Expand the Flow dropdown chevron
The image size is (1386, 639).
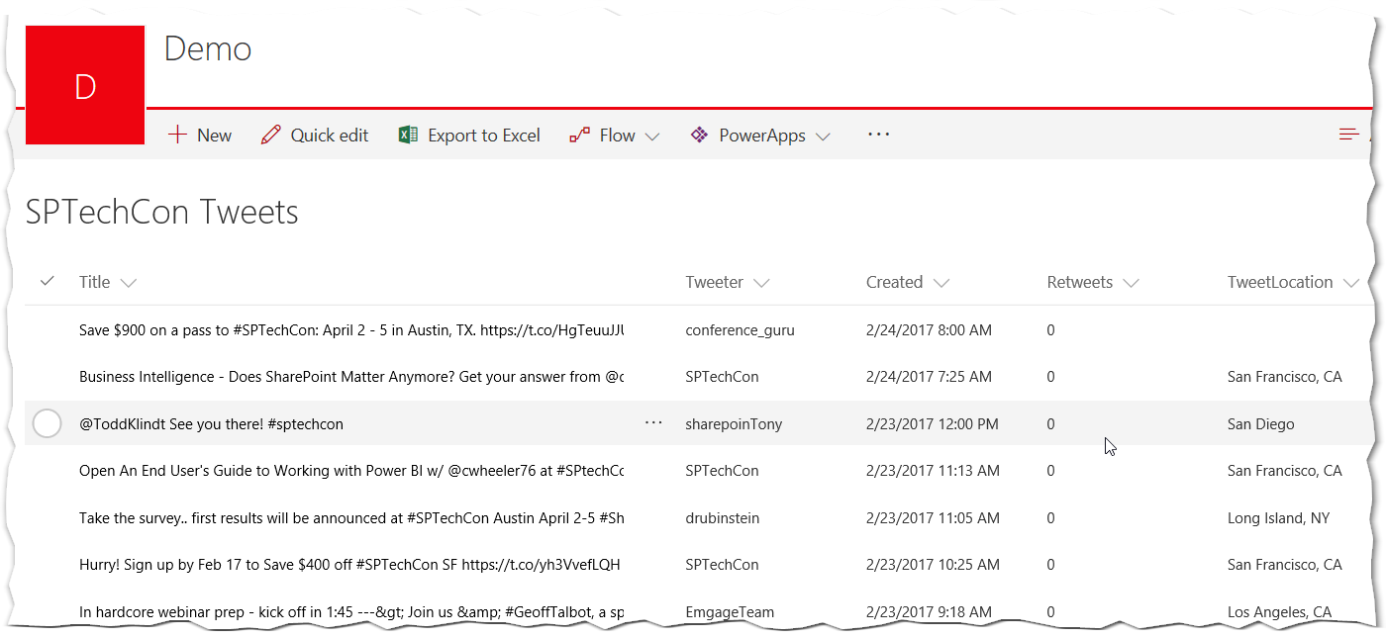652,137
